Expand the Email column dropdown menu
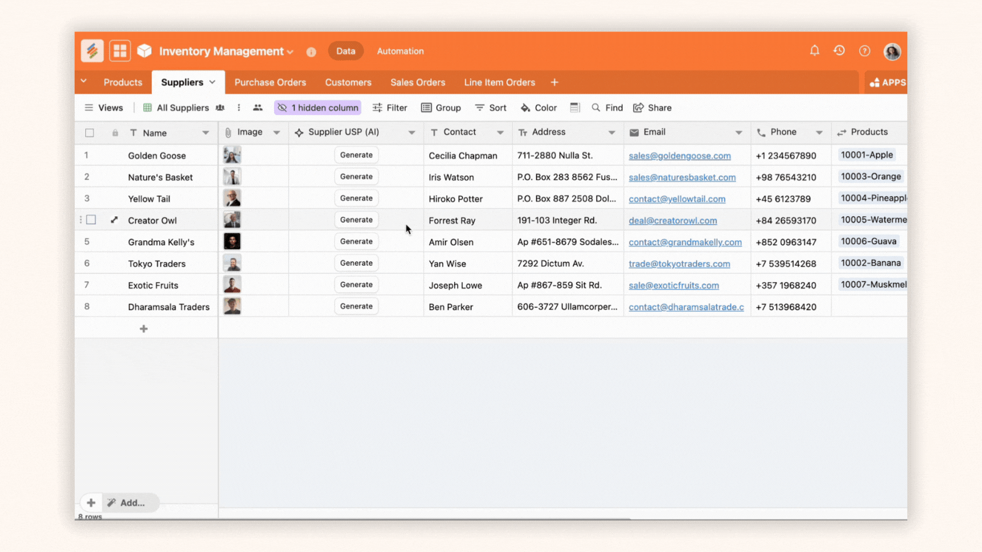The image size is (982, 552). pyautogui.click(x=739, y=133)
